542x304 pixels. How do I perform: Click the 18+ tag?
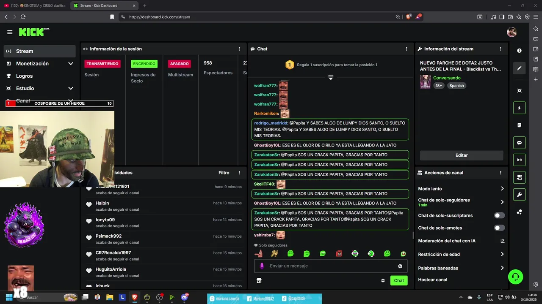tap(439, 86)
